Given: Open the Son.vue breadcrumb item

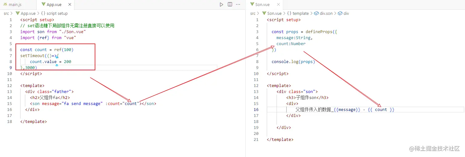Looking at the screenshot, I should (271, 13).
